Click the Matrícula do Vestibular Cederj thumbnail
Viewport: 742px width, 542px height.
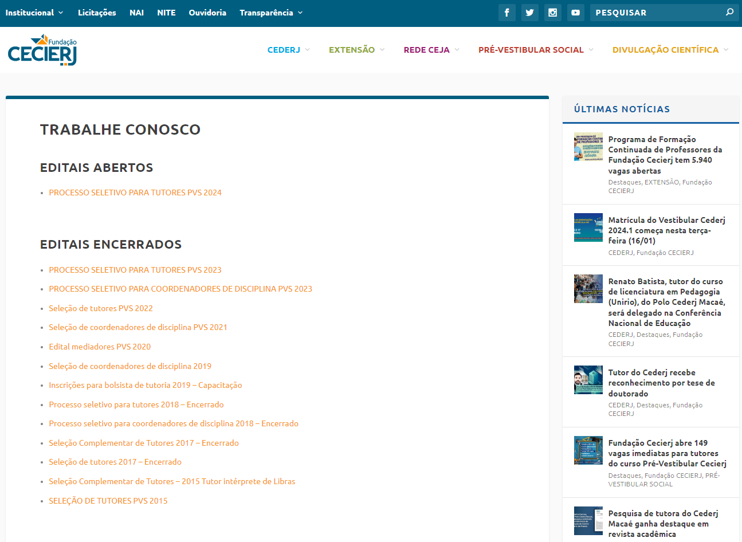coord(588,228)
